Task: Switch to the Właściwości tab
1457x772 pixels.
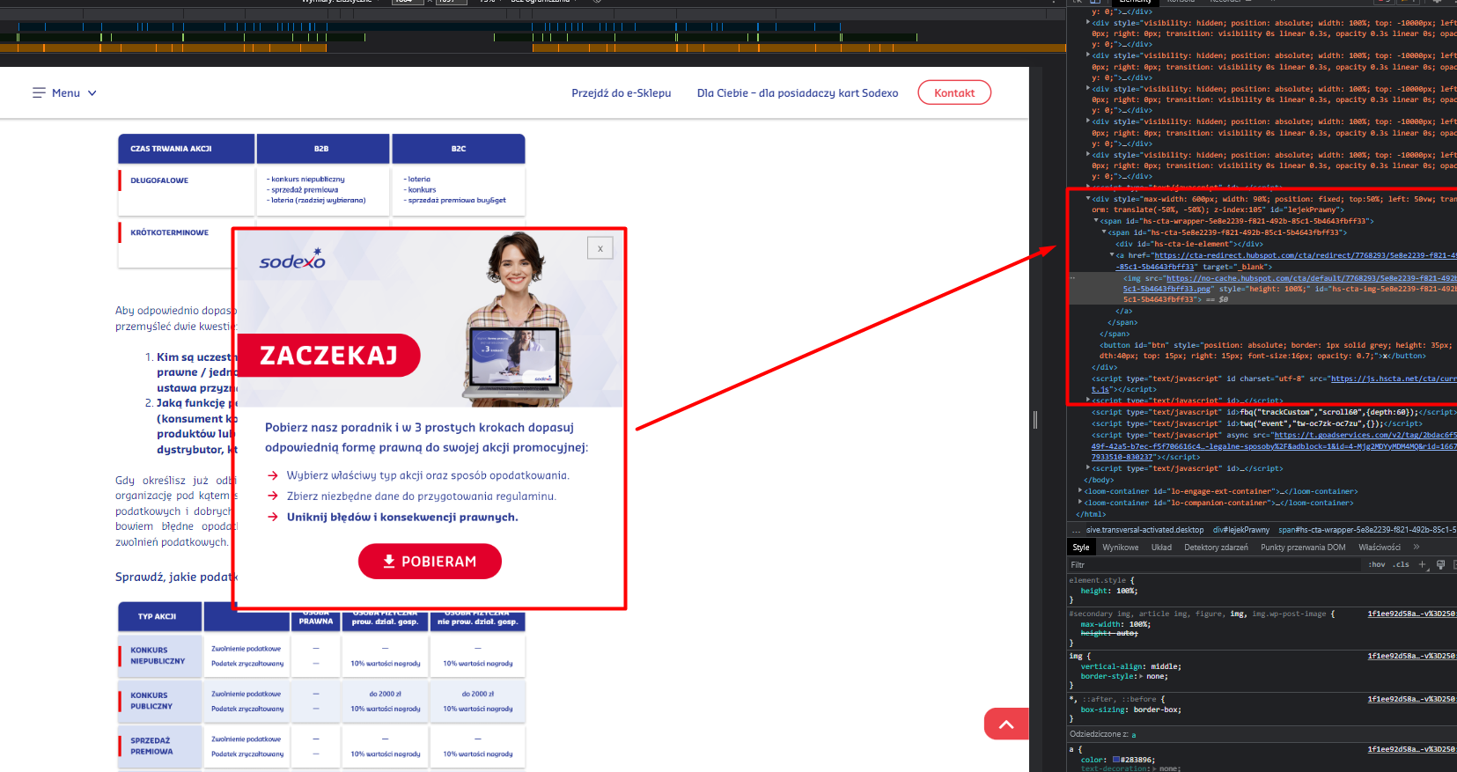Action: tap(1379, 547)
